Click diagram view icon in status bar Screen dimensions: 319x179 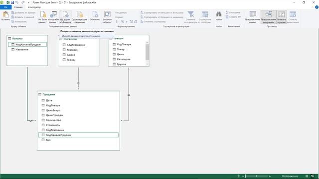pyautogui.click(x=313, y=176)
